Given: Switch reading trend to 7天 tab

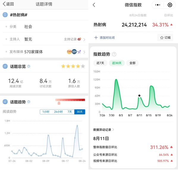Looking at the screenshot, I should pyautogui.click(x=70, y=112).
